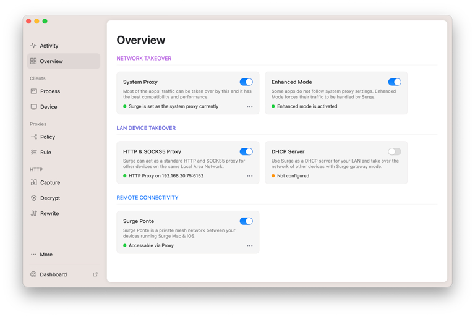475x317 pixels.
Task: Click "Surge is set as the system proxy currently"
Action: tap(173, 106)
